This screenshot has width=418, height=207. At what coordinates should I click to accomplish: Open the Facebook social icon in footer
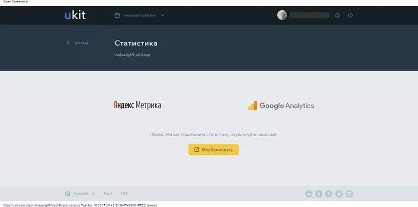(x=329, y=194)
